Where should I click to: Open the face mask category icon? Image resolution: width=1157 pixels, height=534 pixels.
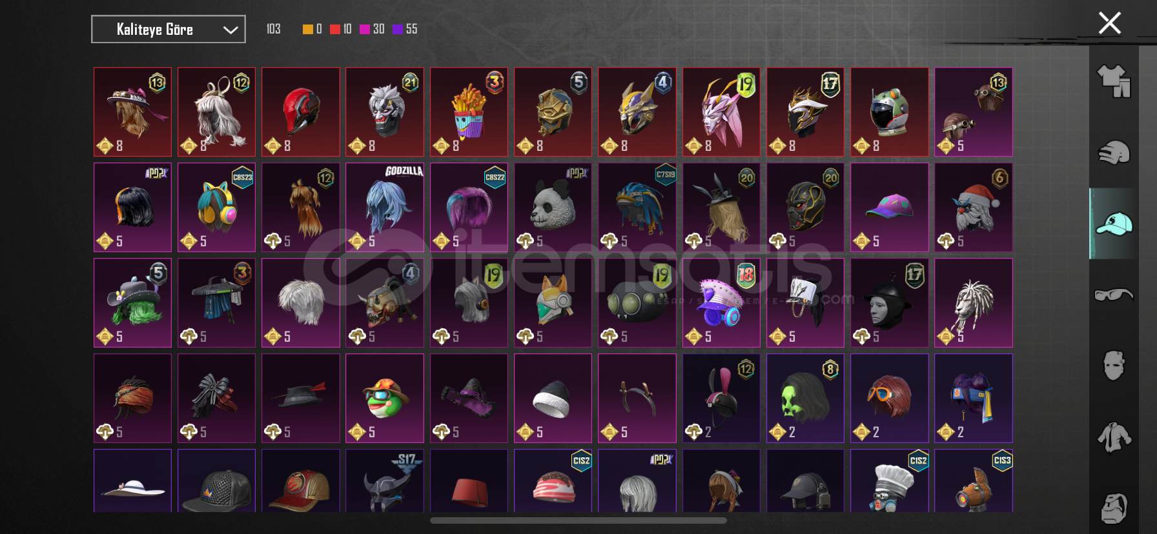point(1114,365)
